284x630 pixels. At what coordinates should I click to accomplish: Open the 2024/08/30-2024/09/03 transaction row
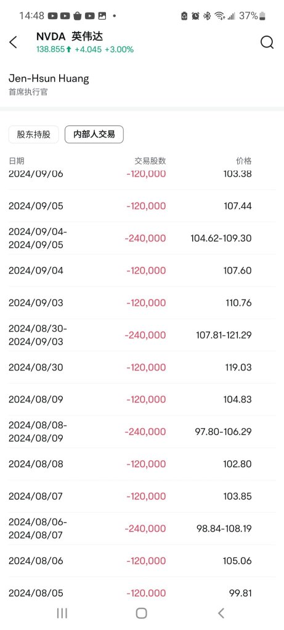tap(142, 335)
